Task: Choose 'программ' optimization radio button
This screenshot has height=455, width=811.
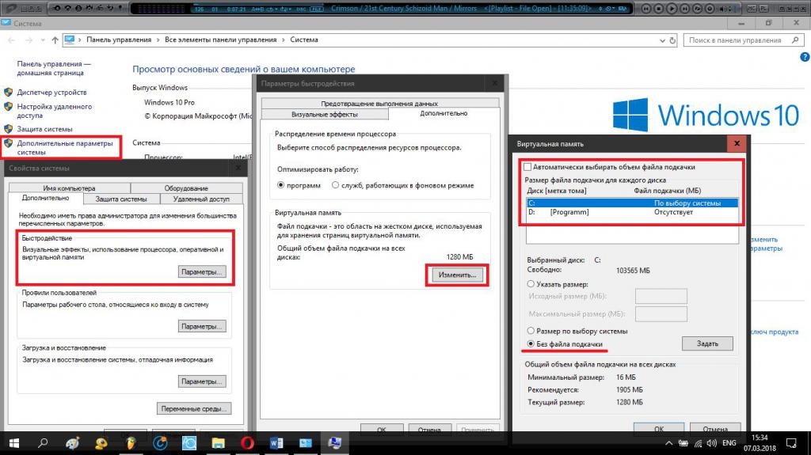Action: point(281,185)
